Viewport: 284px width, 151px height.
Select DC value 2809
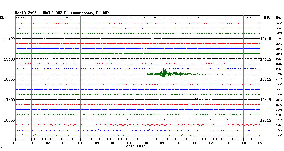click(279, 49)
